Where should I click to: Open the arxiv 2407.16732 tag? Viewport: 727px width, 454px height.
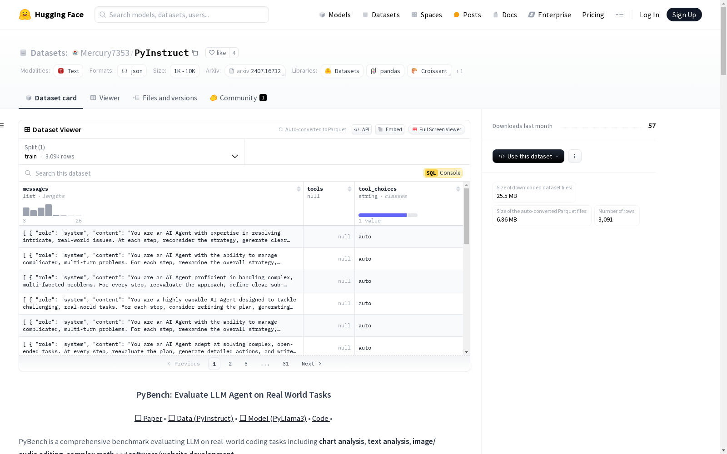coord(255,71)
